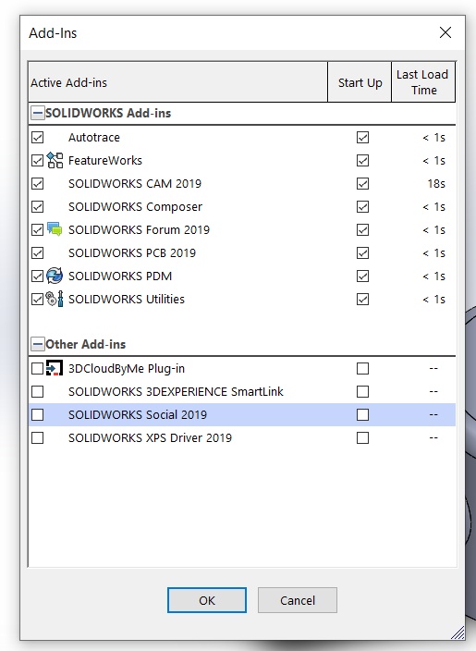
Task: Click the SOLIDWORKS PDM icon
Action: click(x=55, y=276)
